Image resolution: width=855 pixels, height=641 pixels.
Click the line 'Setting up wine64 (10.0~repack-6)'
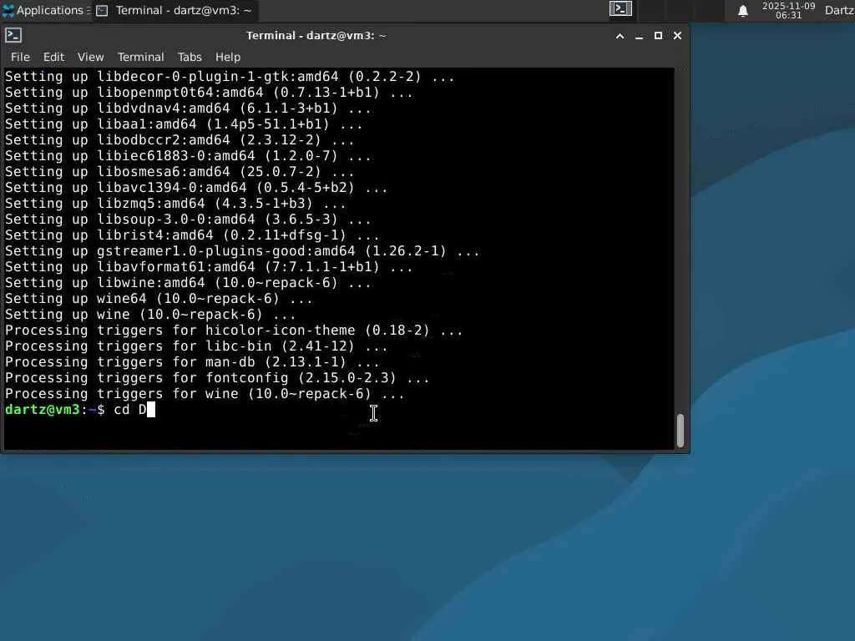pyautogui.click(x=159, y=299)
